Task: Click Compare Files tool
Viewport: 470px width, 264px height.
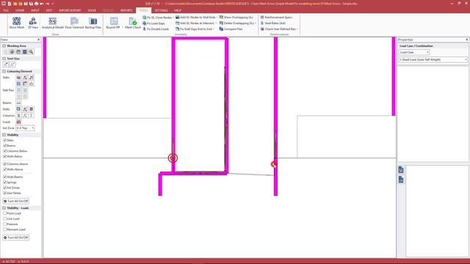Action: pyautogui.click(x=231, y=29)
